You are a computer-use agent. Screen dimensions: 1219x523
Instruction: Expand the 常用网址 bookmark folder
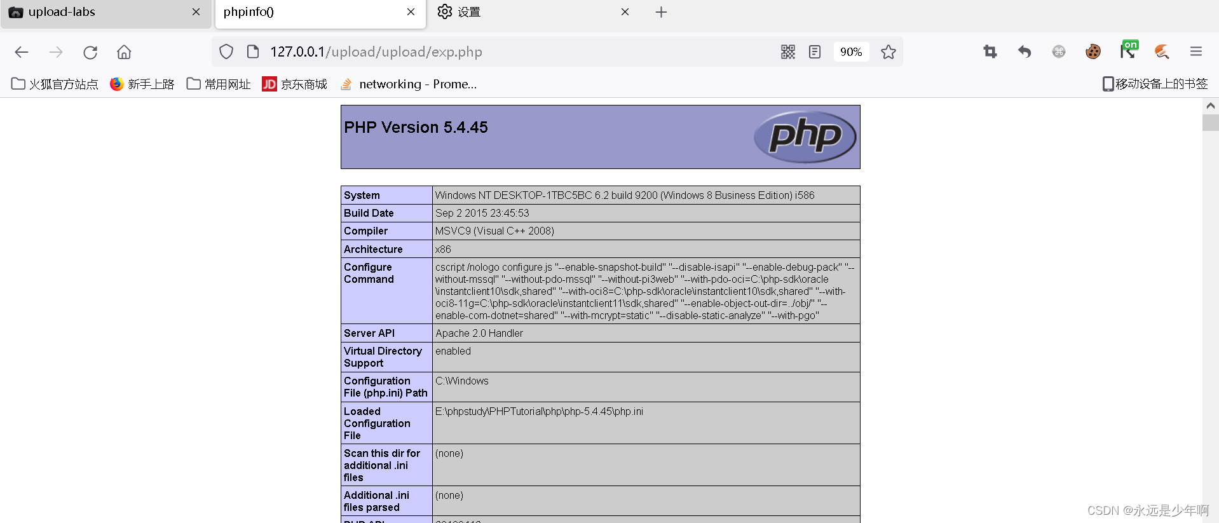(x=219, y=84)
